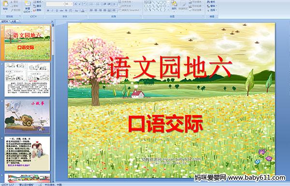Select the 小故事 slide thumbnail

pyautogui.click(x=28, y=116)
